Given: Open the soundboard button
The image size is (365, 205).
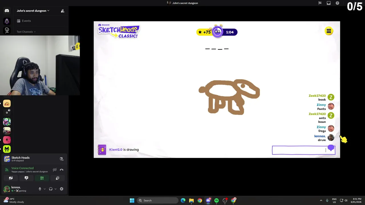Looking at the screenshot, I should (57, 178).
